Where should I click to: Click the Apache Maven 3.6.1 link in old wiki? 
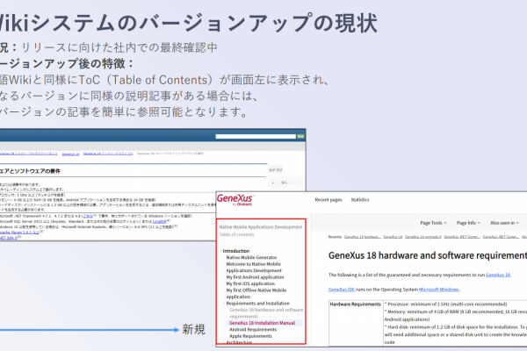pos(19,232)
